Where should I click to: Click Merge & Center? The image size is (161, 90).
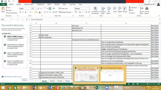(65, 12)
